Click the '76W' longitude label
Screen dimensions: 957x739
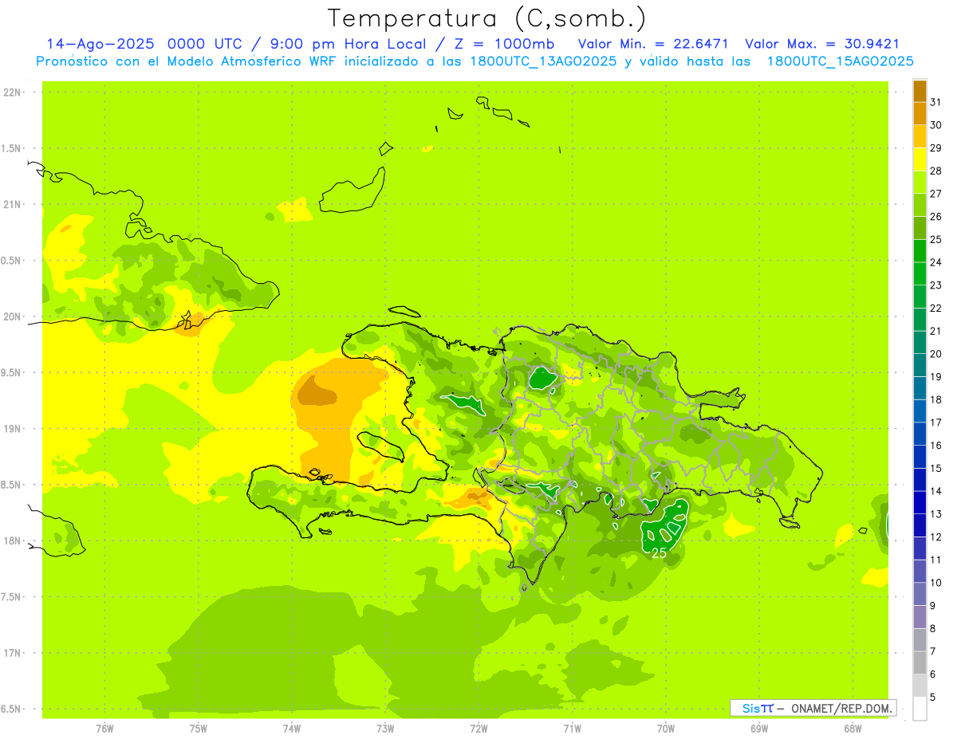click(x=104, y=729)
